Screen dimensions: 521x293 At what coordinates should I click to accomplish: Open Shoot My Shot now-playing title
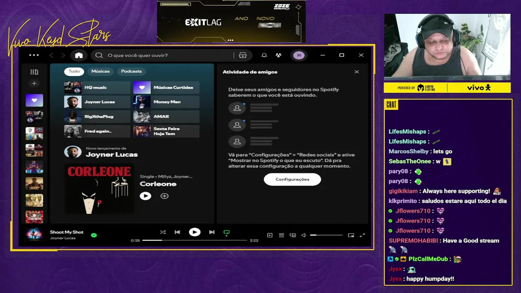tap(67, 232)
